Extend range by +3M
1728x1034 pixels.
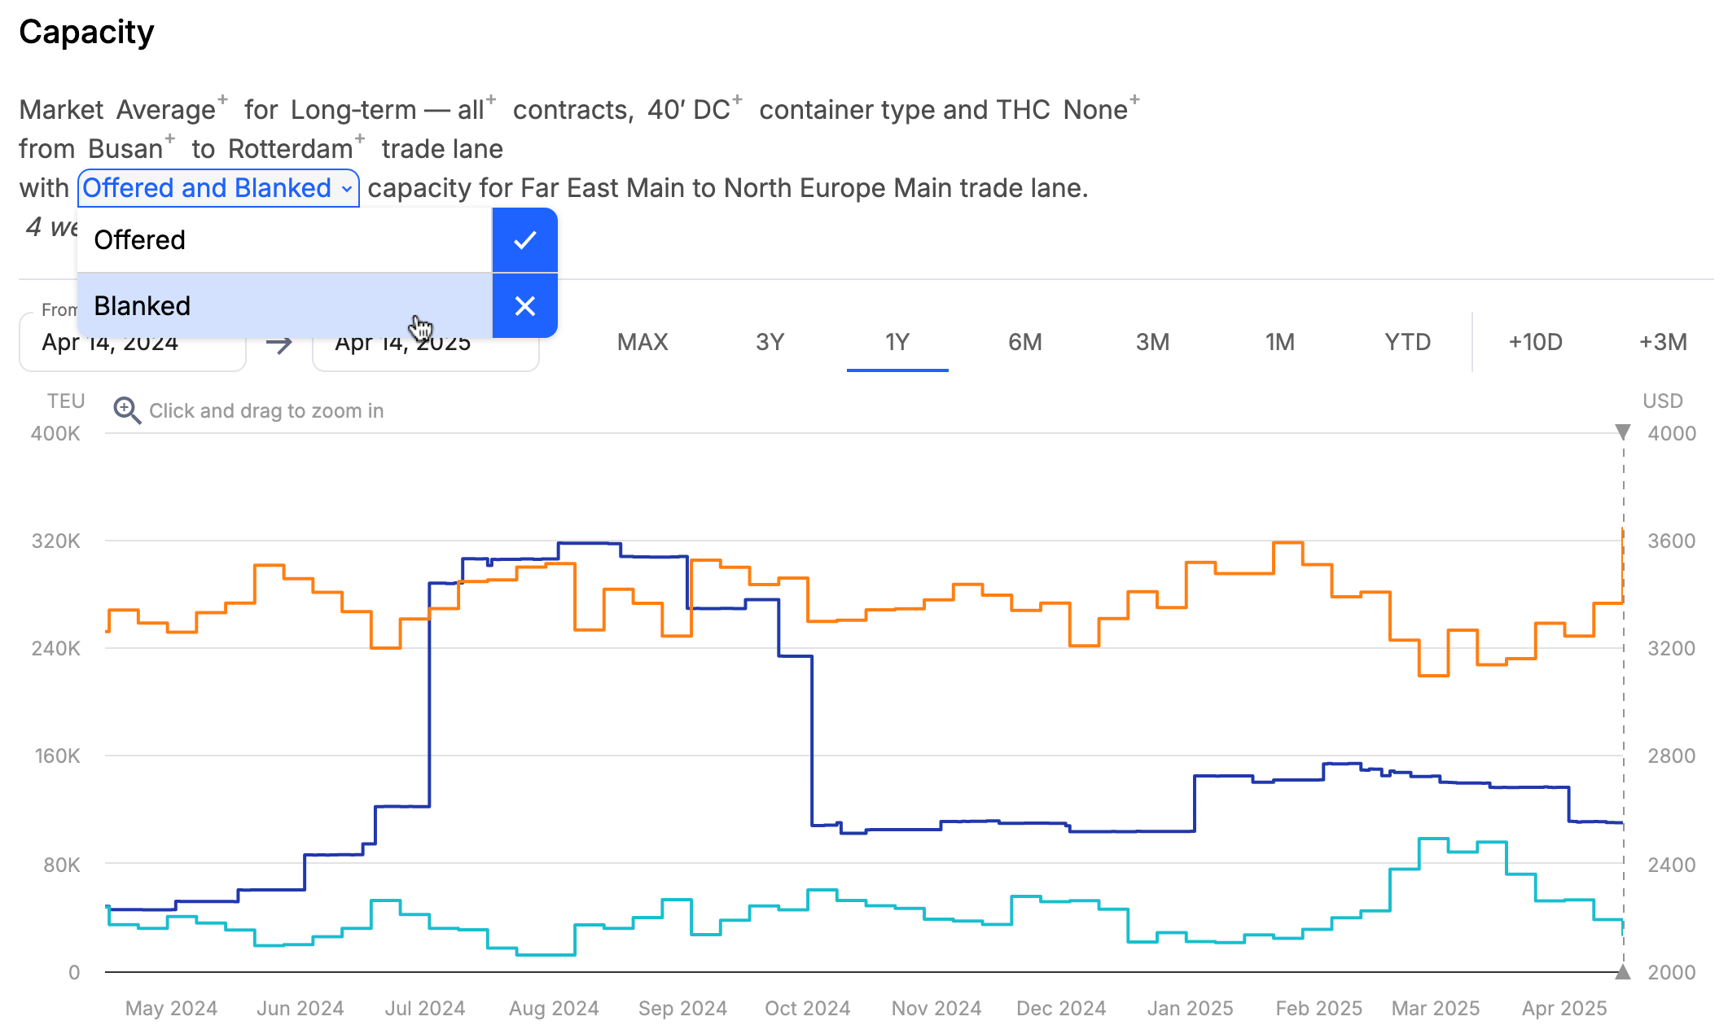1663,342
